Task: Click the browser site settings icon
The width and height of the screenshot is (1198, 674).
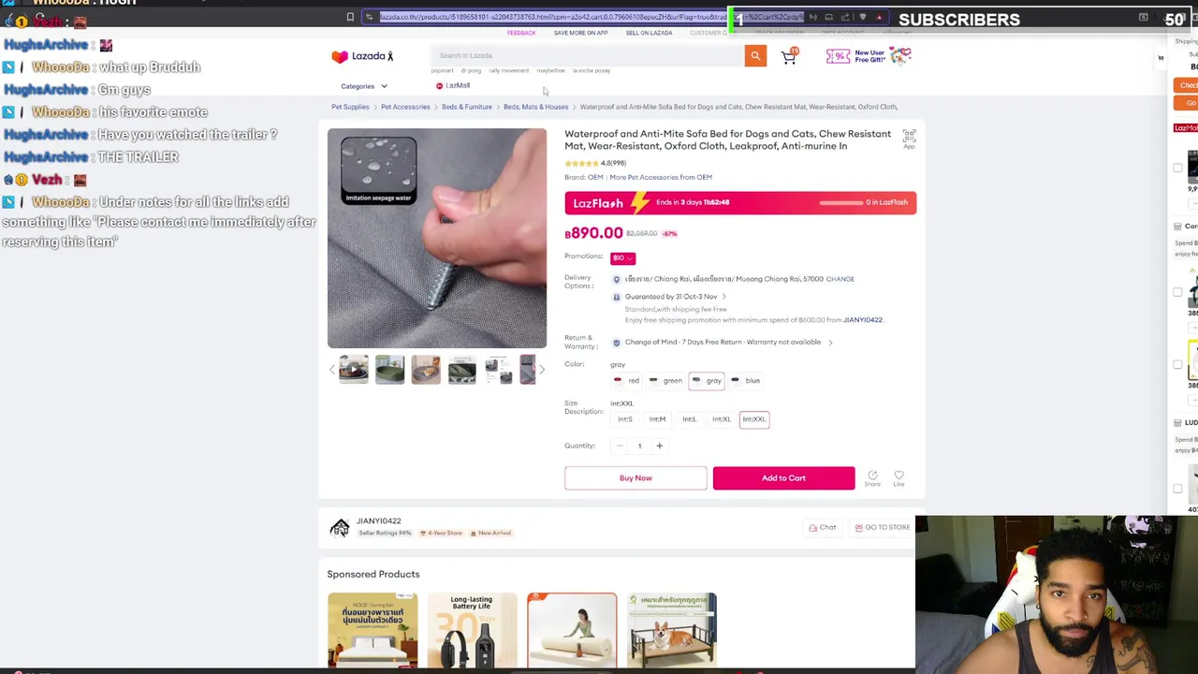Action: click(x=369, y=17)
